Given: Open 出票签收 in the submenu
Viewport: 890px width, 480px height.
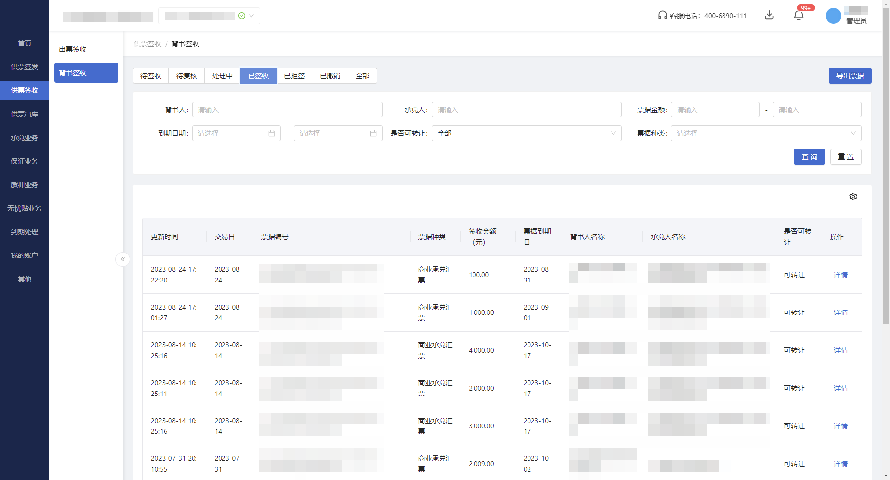Looking at the screenshot, I should [72, 49].
